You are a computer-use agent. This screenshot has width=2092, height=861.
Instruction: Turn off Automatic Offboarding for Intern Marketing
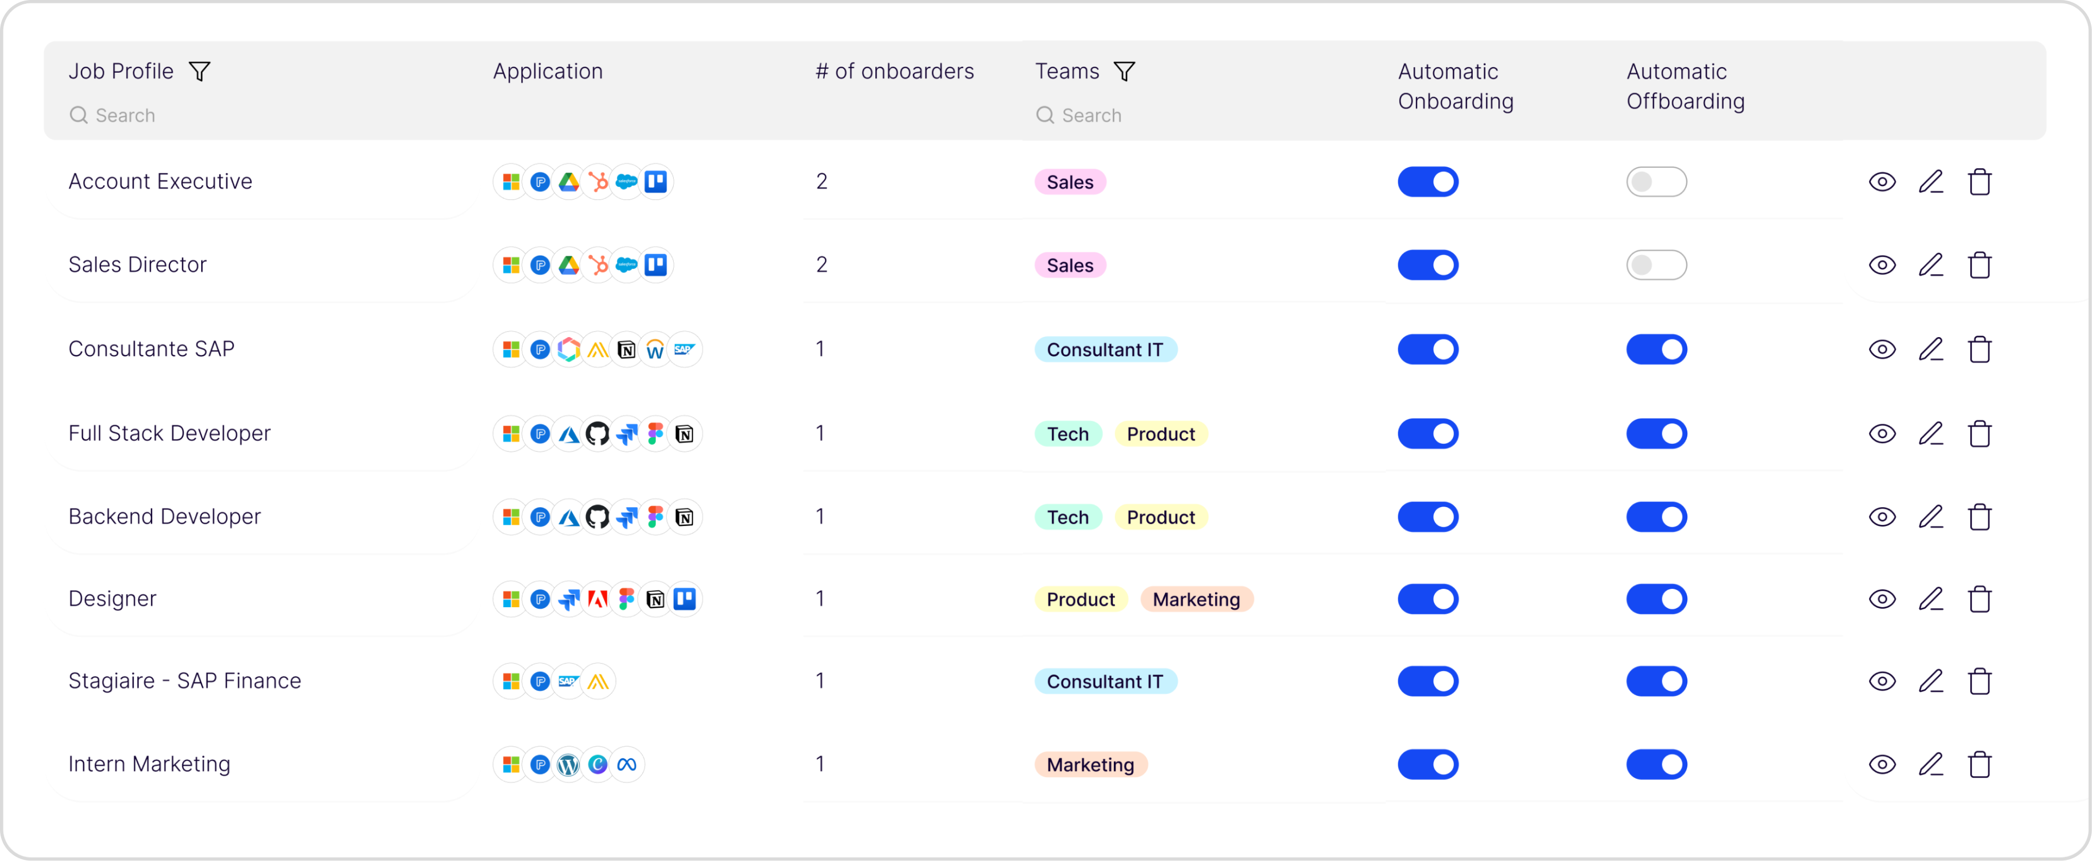[x=1657, y=764]
